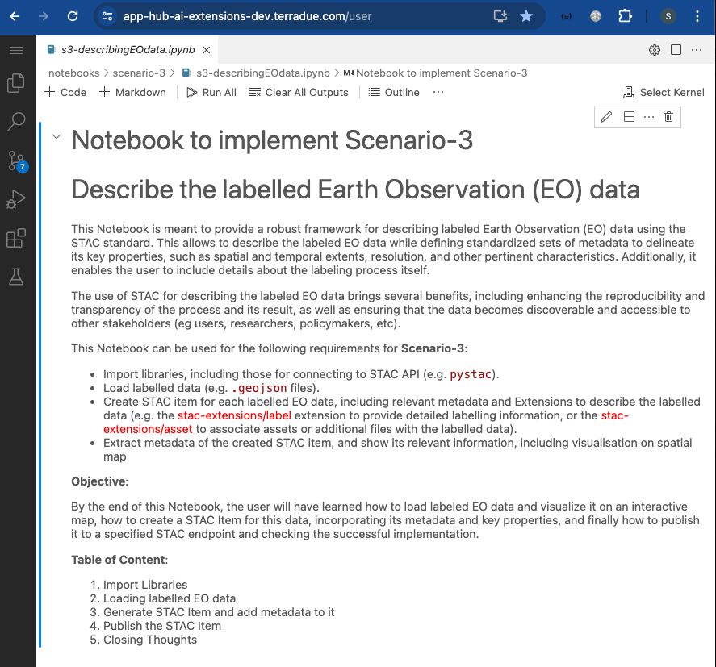Viewport: 716px width, 667px height.
Task: Collapse the Notebook to implement Scenario-3 section
Action: [57, 137]
